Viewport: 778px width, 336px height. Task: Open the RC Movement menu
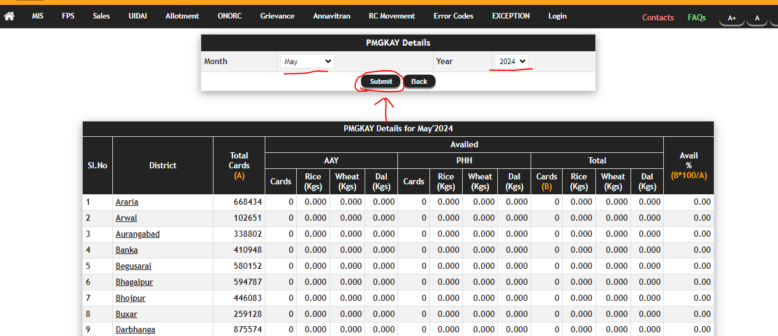[392, 16]
